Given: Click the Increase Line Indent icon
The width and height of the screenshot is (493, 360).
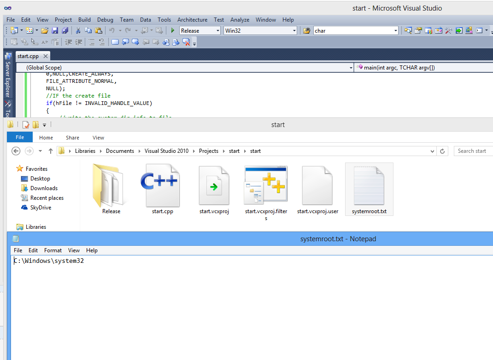Looking at the screenshot, I should point(79,42).
